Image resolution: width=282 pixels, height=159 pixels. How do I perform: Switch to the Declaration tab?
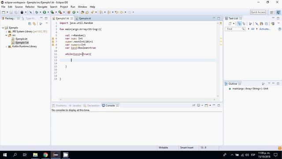92,106
